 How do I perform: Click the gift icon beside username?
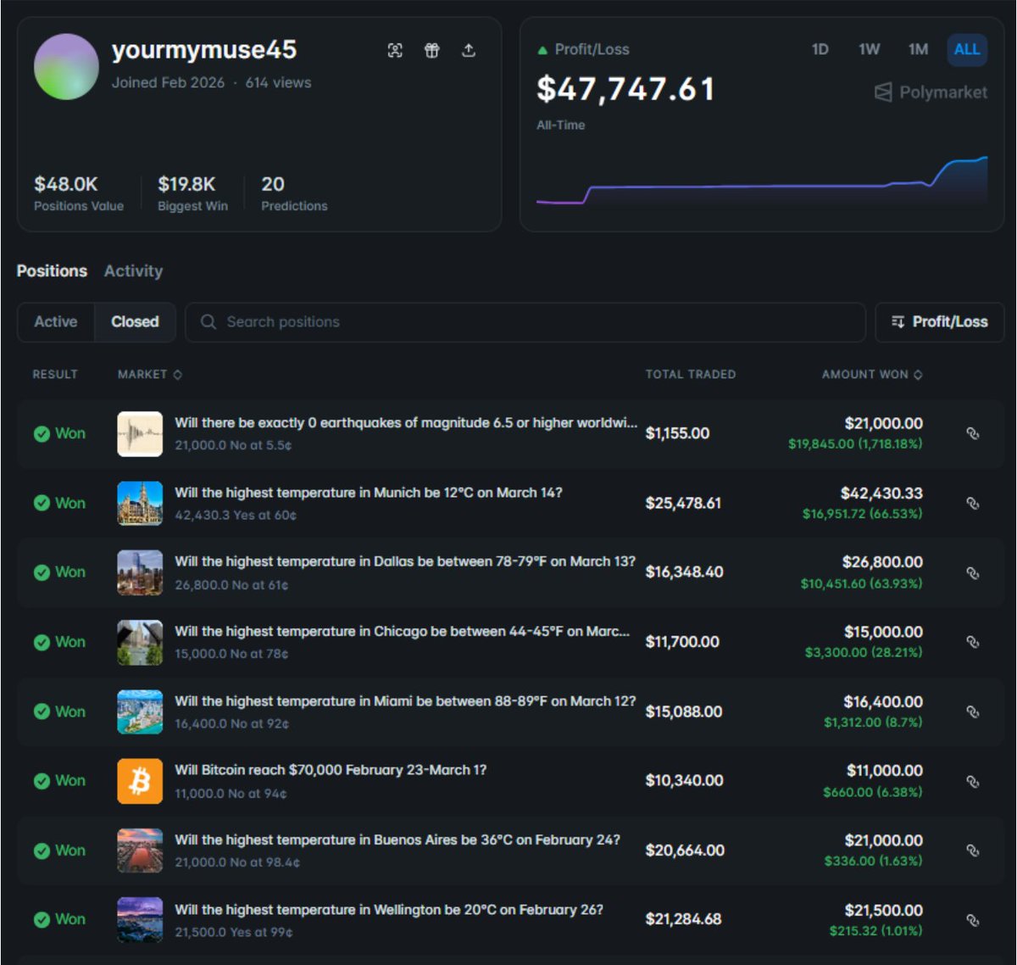pyautogui.click(x=431, y=51)
